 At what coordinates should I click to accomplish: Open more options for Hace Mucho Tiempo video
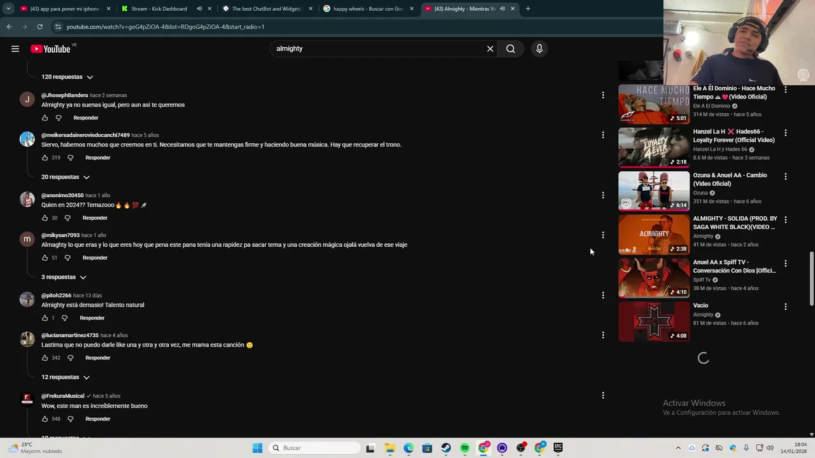(x=785, y=90)
